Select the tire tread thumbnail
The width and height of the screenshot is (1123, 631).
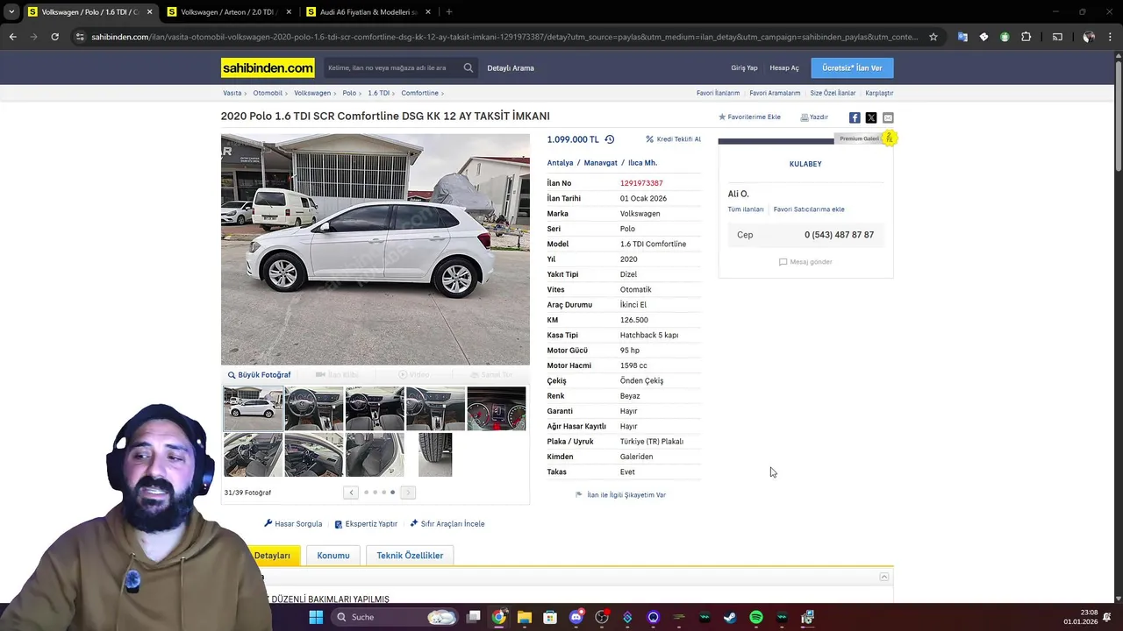435,455
